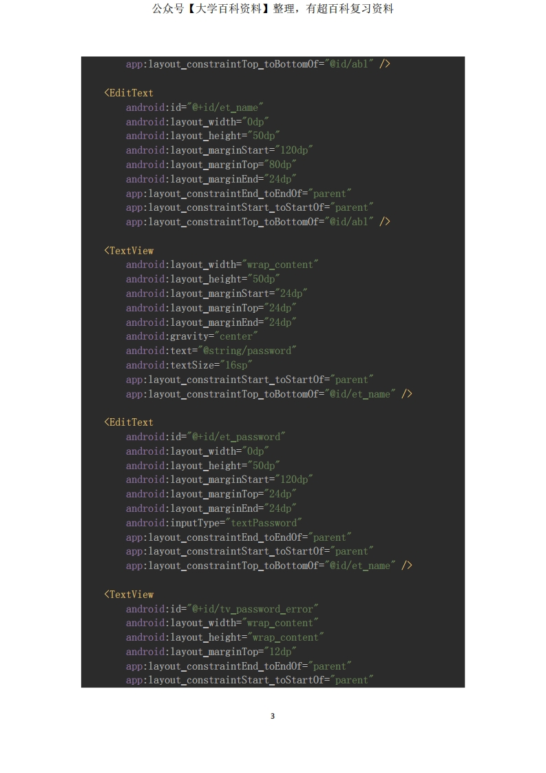546x773 pixels.
Task: Click the android:id="@+id/et_password" line
Action: 205,437
